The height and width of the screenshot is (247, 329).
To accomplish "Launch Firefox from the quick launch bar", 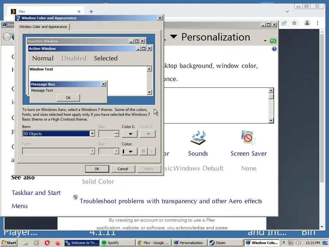I will pyautogui.click(x=58, y=243).
